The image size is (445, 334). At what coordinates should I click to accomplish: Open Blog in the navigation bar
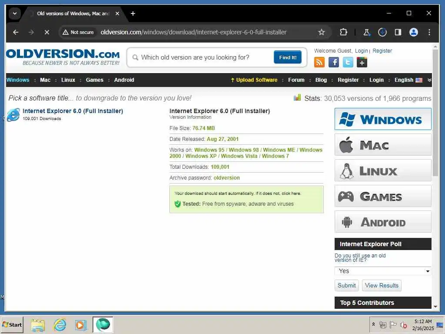tap(321, 80)
